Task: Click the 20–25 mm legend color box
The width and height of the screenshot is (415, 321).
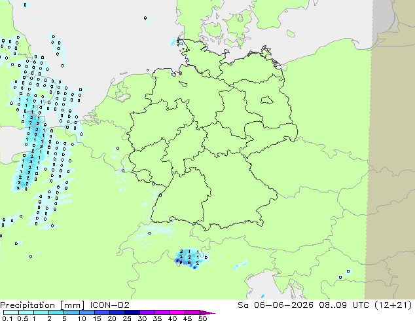Action: 117,312
